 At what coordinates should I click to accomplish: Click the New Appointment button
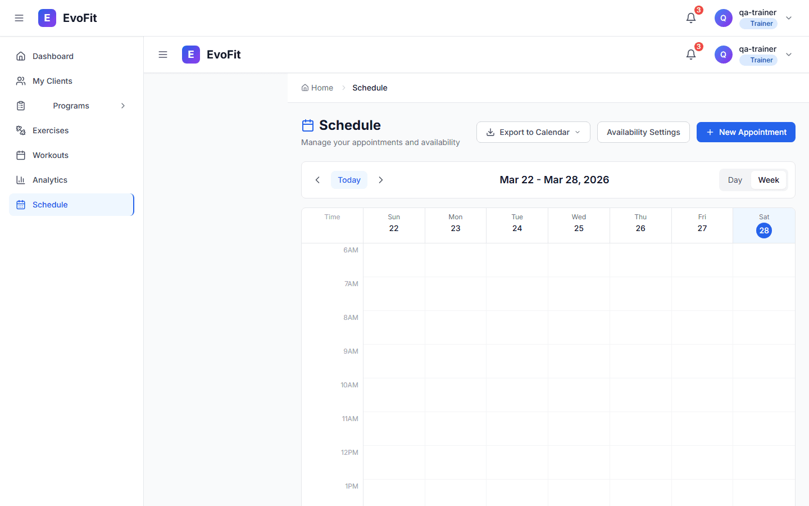pos(746,132)
